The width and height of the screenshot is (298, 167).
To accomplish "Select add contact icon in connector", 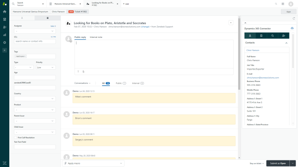I will 284,36.
